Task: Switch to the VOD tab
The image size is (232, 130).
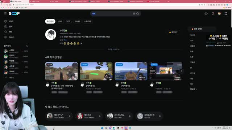Action: (68, 21)
